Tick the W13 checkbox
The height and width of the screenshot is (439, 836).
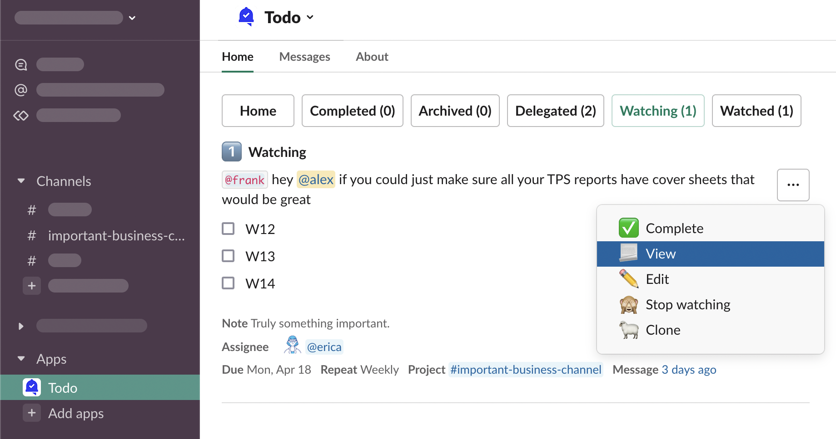coord(228,256)
